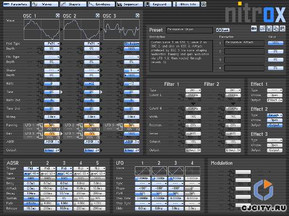Click the Bank button

point(225,30)
